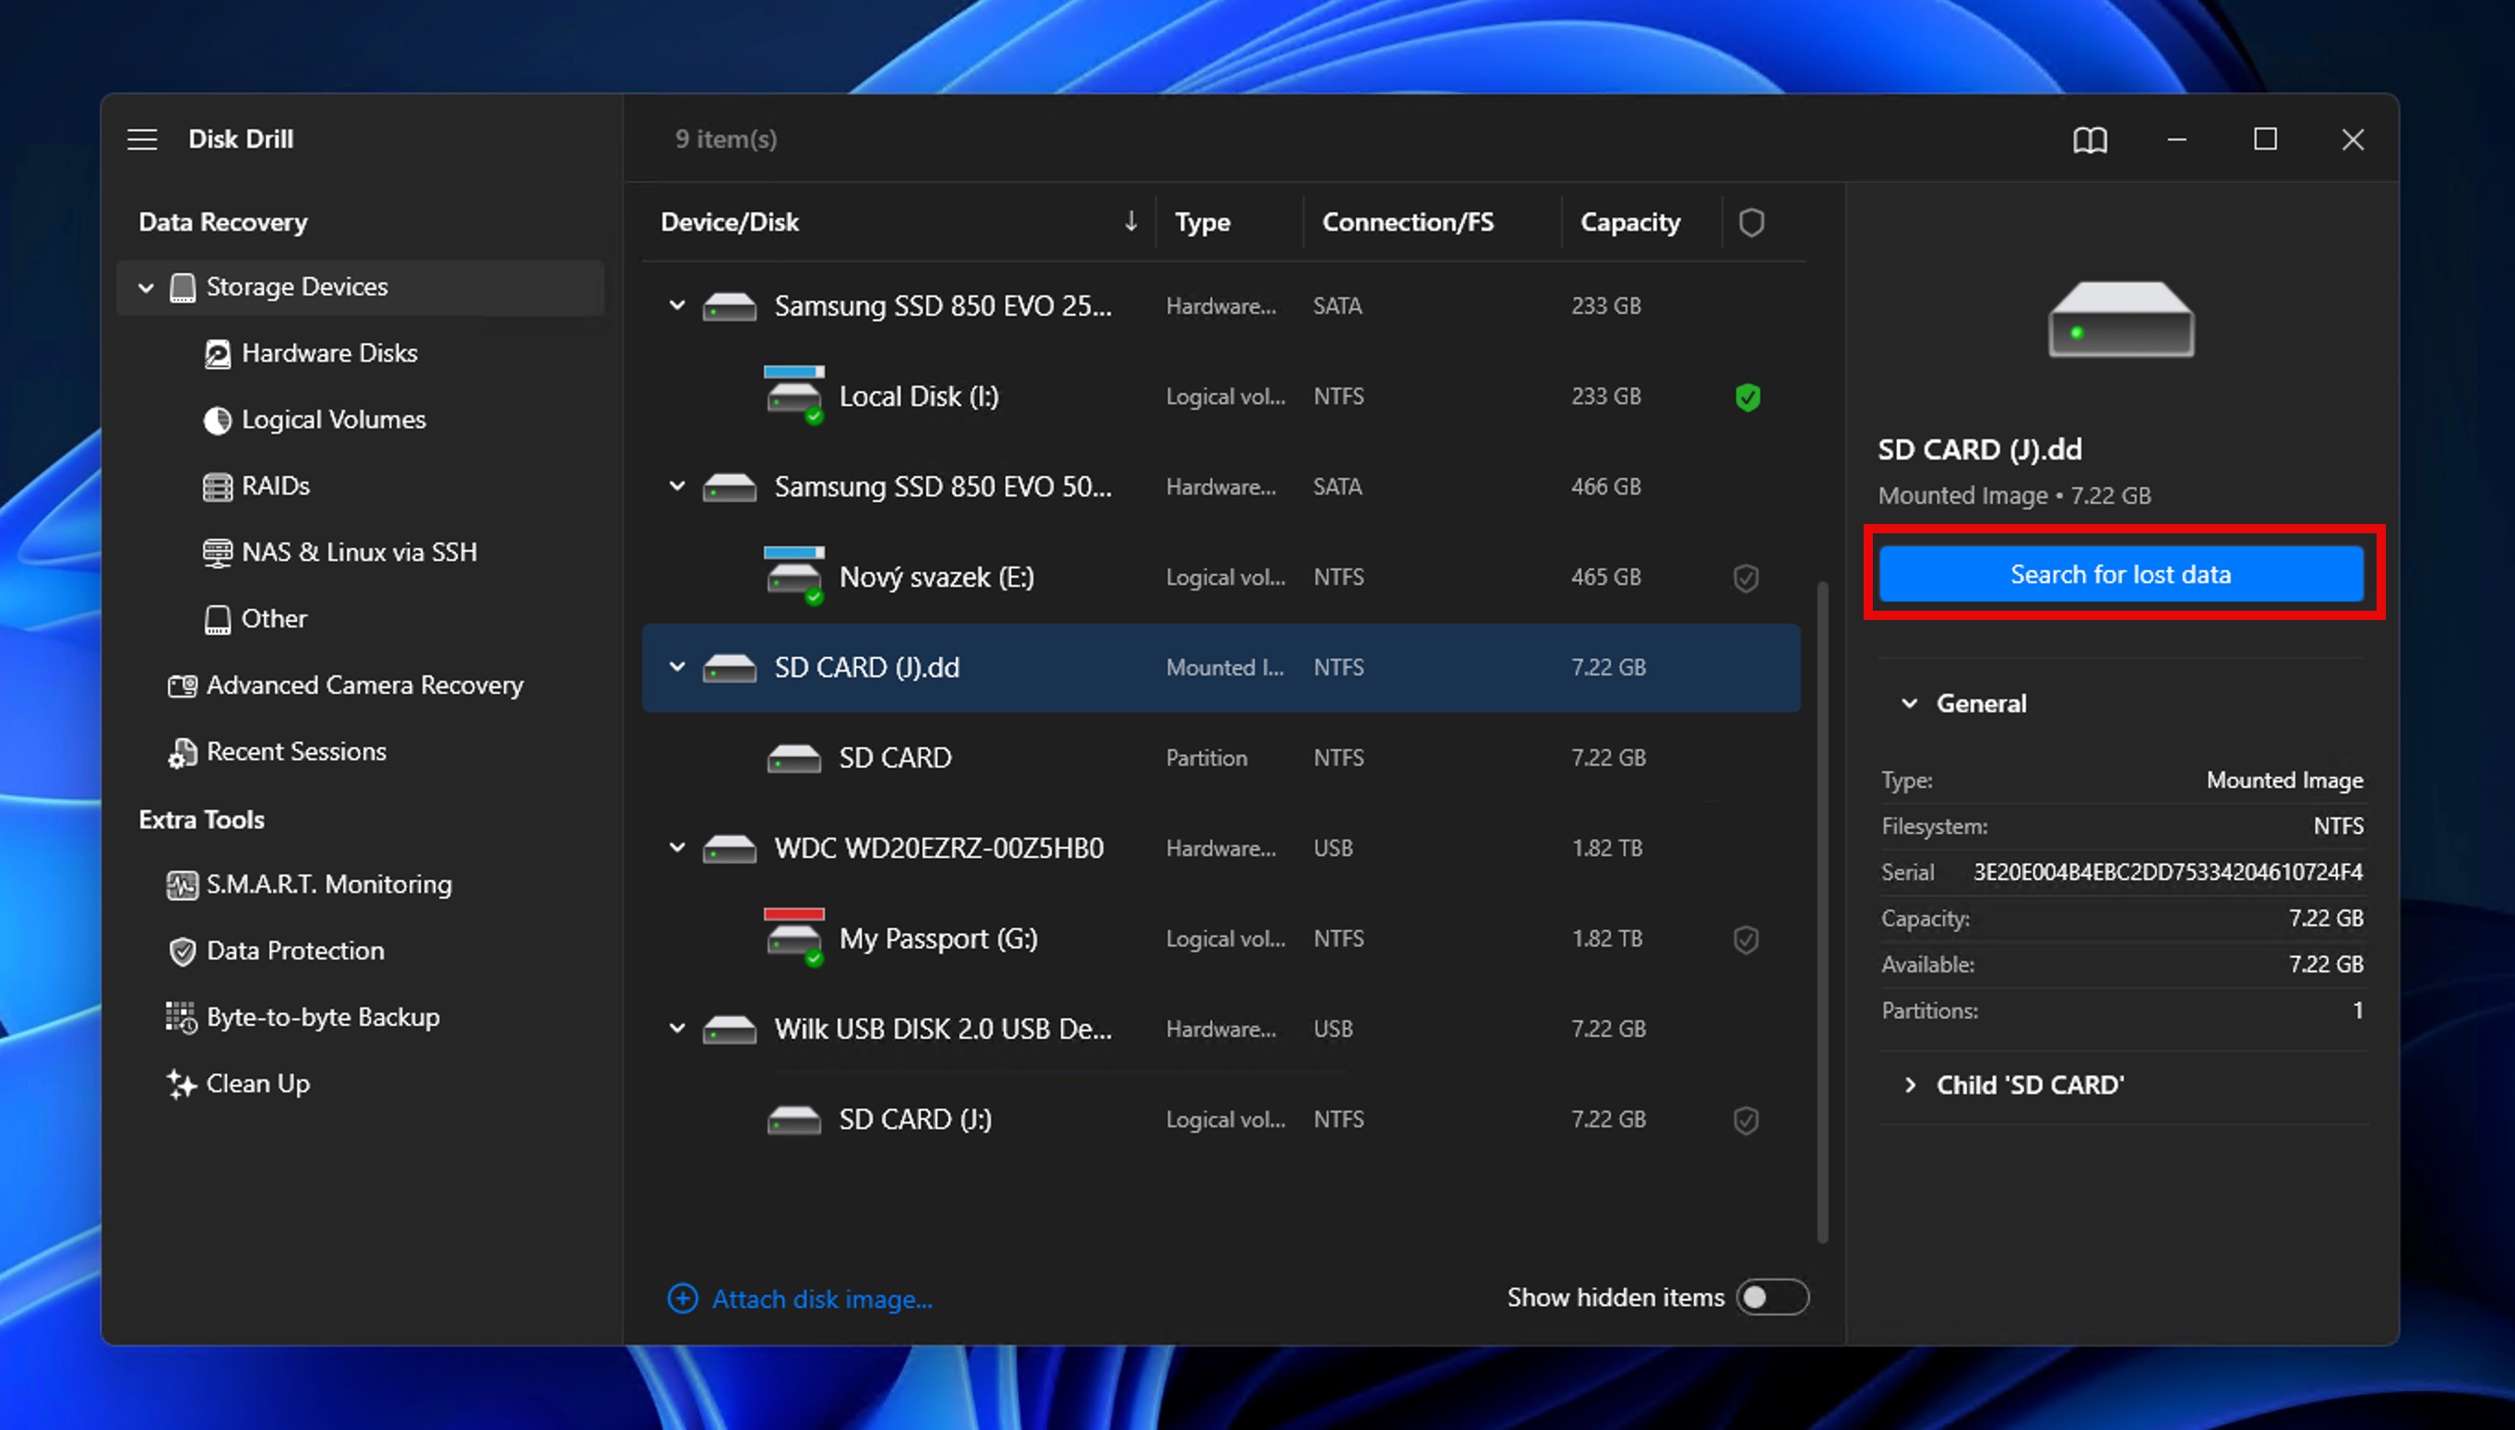The width and height of the screenshot is (2515, 1430).
Task: Select Hardware Disks in sidebar
Action: [x=329, y=352]
